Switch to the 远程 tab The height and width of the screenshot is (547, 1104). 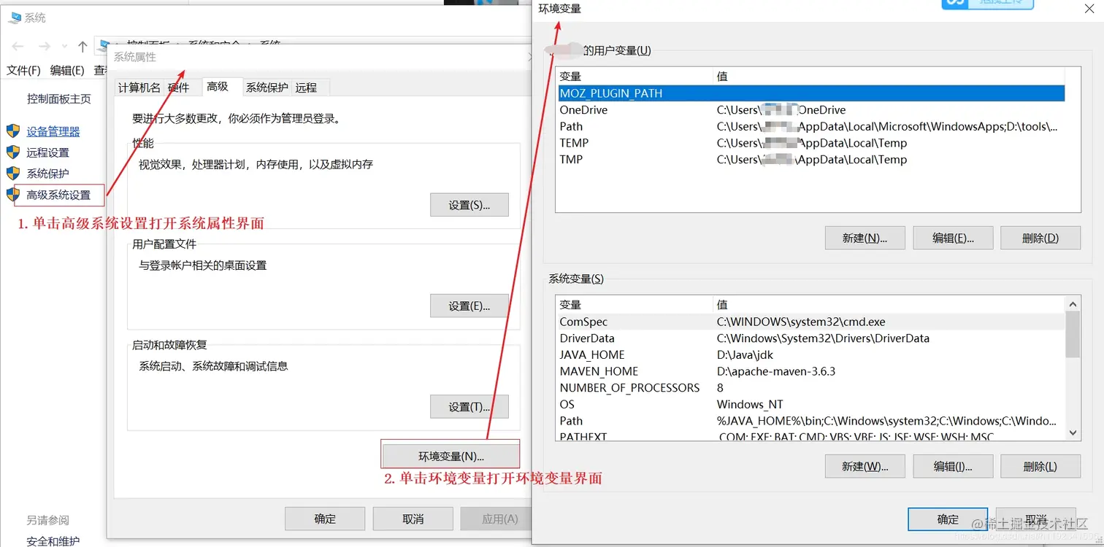306,88
